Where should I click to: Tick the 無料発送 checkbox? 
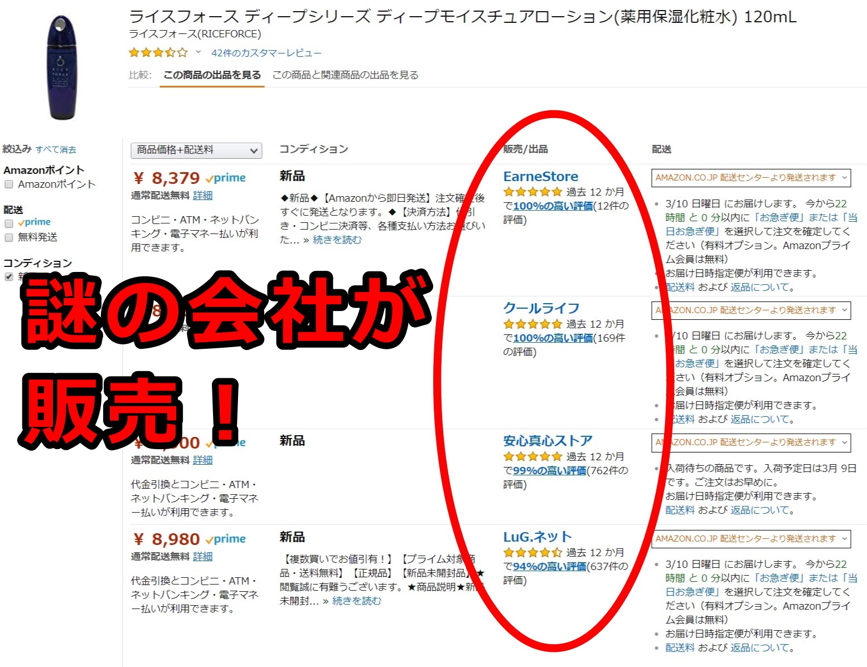tap(9, 237)
